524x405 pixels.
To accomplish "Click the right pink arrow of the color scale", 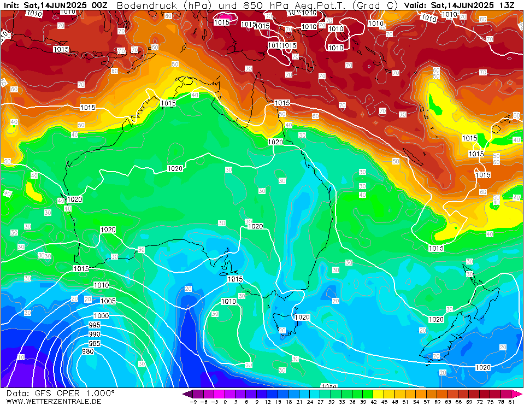I will 517,394.
